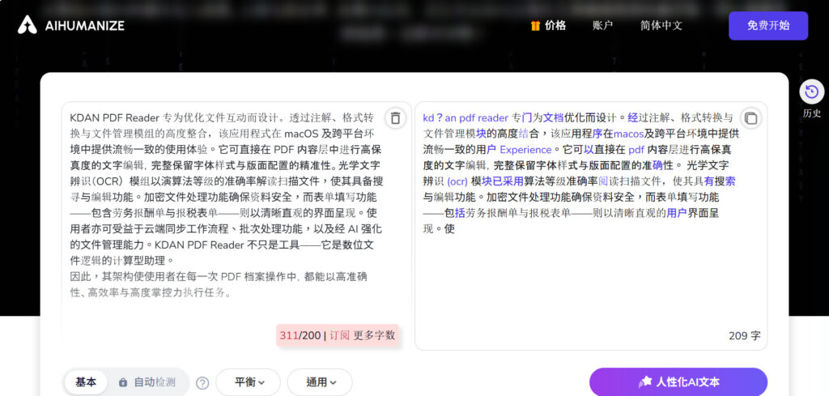Viewport: 829px width, 396px height.
Task: Click the gift icon beside 价格
Action: click(535, 25)
